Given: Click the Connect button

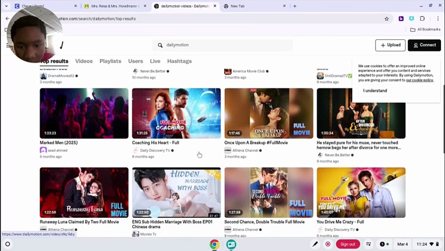Looking at the screenshot, I should pyautogui.click(x=424, y=45).
